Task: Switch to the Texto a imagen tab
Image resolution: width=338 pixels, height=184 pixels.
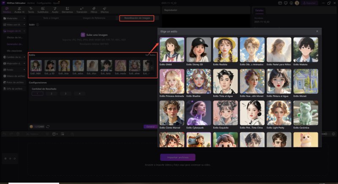Action: pyautogui.click(x=51, y=18)
